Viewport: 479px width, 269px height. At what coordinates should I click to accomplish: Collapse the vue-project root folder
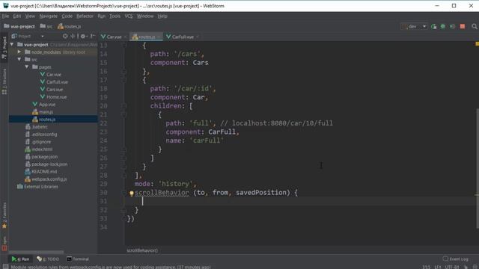click(x=12, y=45)
